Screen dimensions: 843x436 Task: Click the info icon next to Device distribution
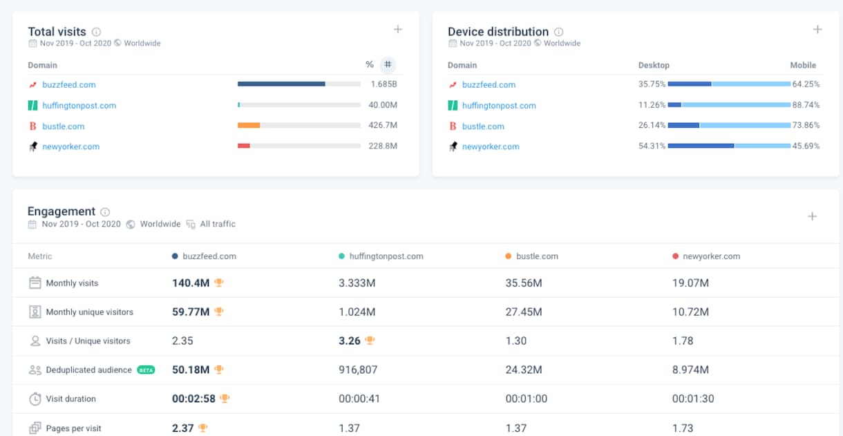coord(559,32)
